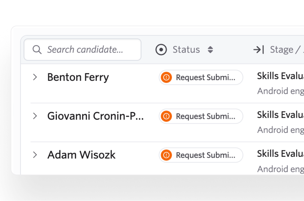Click the Status column header label
304x201 pixels.
click(186, 50)
